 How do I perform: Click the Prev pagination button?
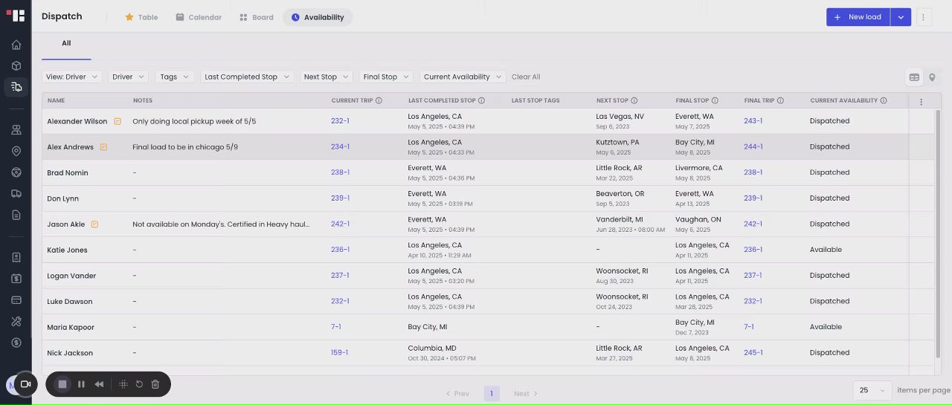(x=457, y=393)
